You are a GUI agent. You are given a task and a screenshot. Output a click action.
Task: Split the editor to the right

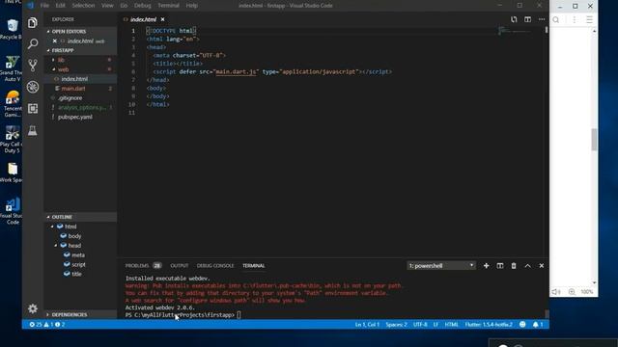click(x=527, y=19)
